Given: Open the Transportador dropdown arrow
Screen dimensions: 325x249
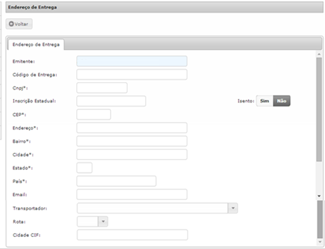Looking at the screenshot, I should click(x=233, y=208).
